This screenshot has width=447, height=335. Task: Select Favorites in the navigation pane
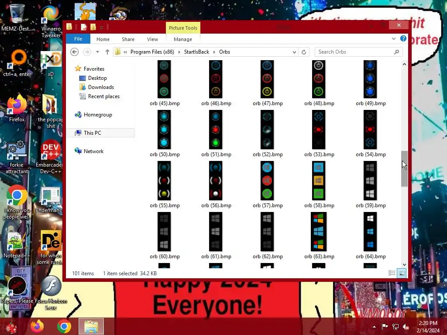pos(94,68)
